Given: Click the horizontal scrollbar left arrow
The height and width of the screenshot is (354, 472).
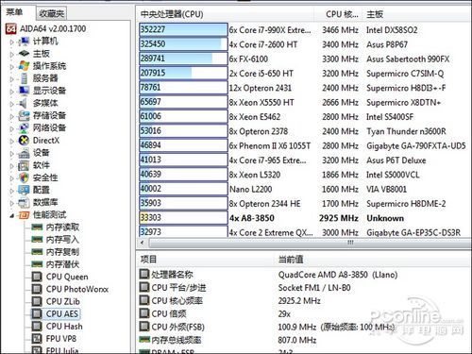Looking at the screenshot, I should pyautogui.click(x=143, y=243).
